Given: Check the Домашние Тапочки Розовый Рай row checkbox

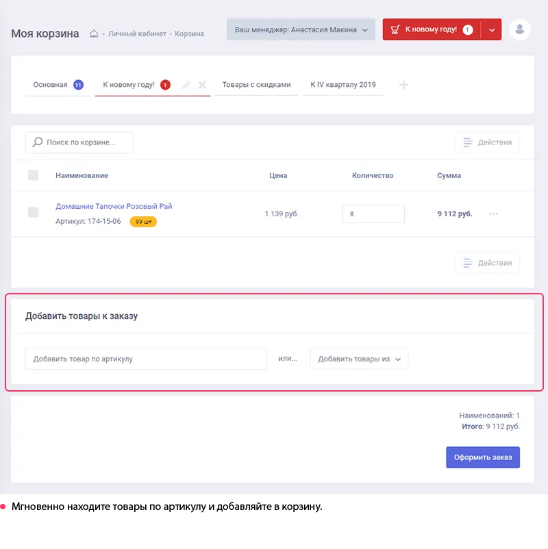Looking at the screenshot, I should [34, 212].
